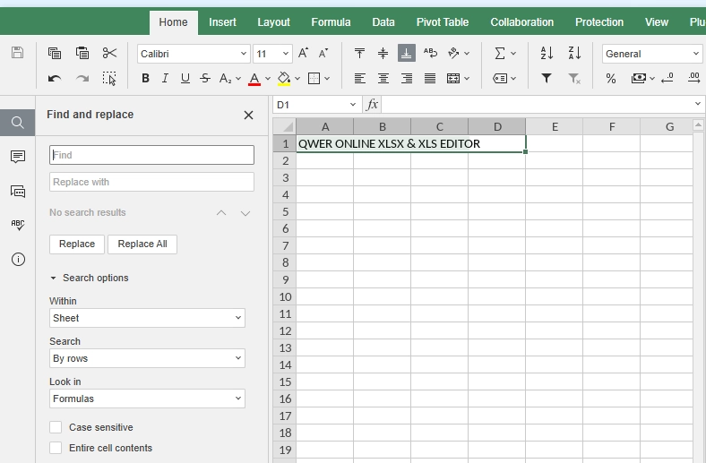This screenshot has width=706, height=463.
Task: Click the Replace All button
Action: (x=142, y=244)
